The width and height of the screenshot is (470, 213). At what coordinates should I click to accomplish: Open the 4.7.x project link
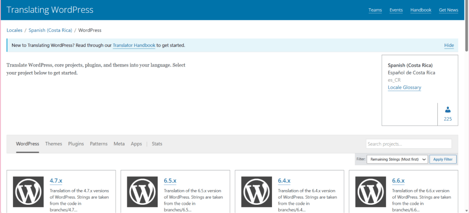click(56, 181)
